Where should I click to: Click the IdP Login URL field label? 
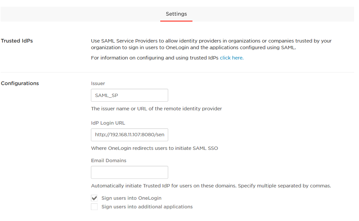coord(108,123)
